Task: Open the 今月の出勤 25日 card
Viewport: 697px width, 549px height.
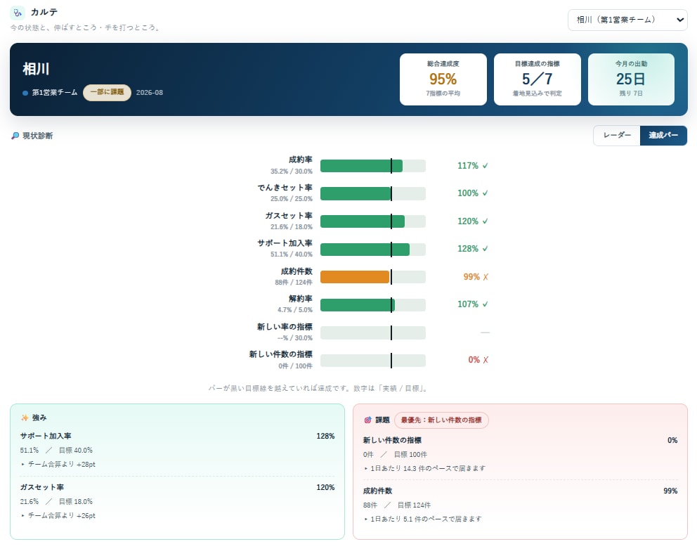Action: [x=631, y=79]
